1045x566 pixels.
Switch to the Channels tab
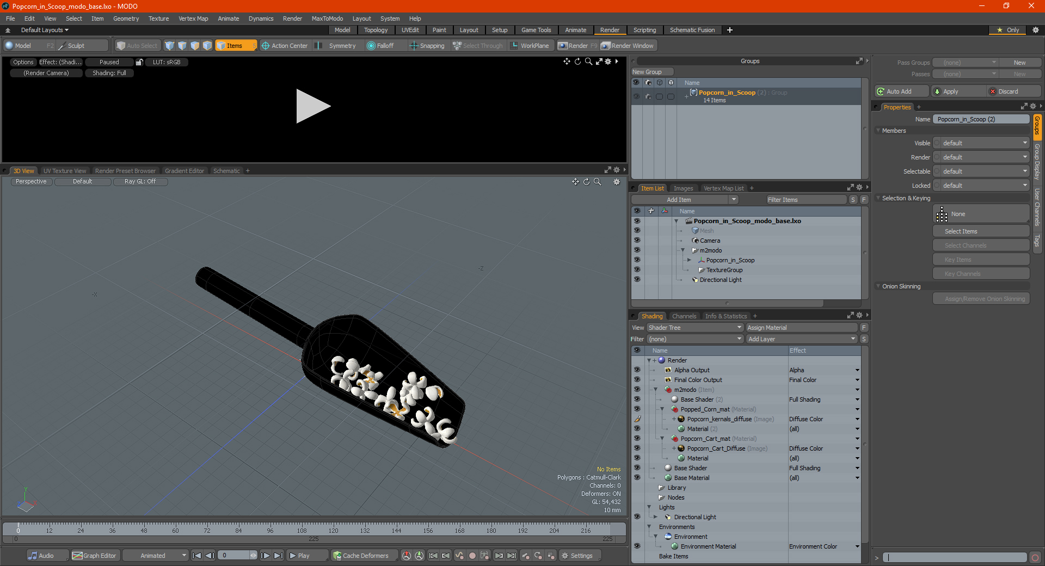tap(684, 316)
